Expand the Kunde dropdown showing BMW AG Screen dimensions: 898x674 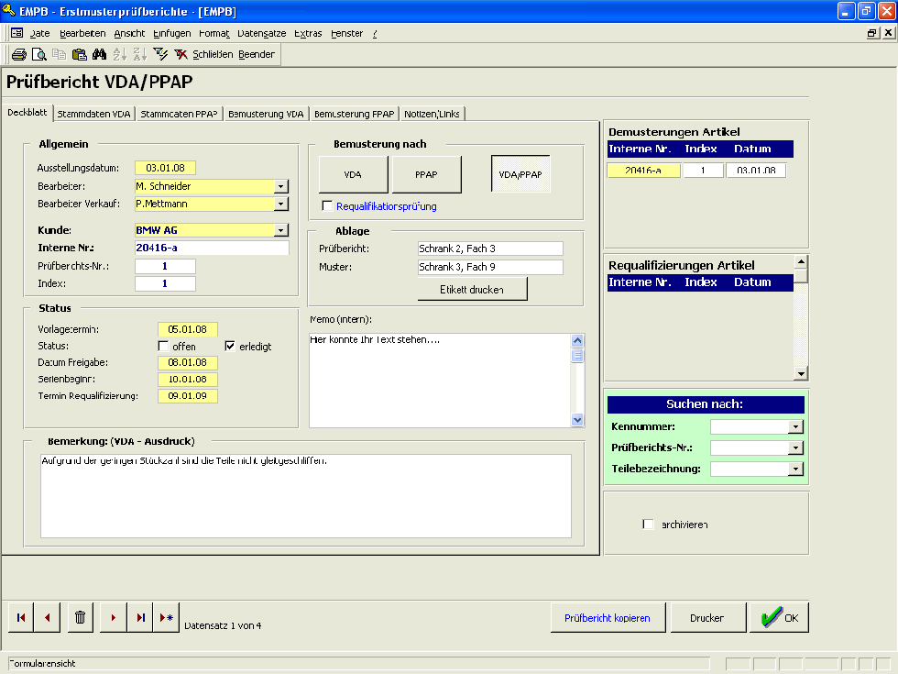[281, 230]
